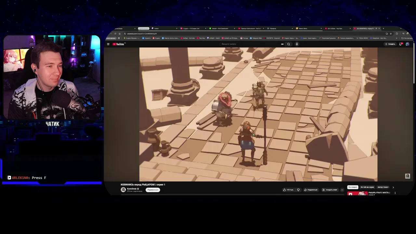Open the three-dot more actions under video
The height and width of the screenshot is (234, 416).
pyautogui.click(x=342, y=190)
